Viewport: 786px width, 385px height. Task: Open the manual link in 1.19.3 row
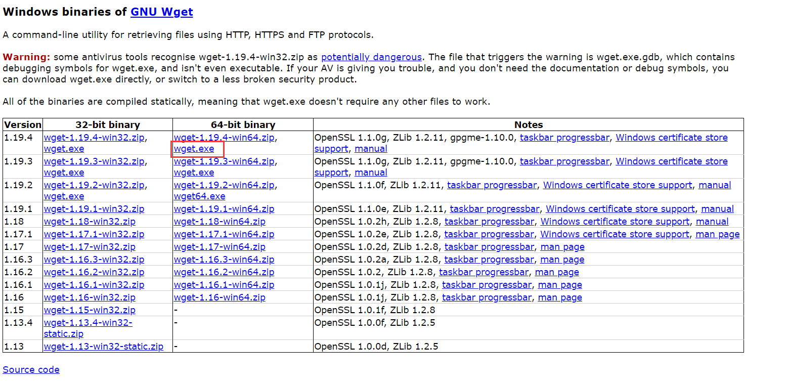[x=371, y=173]
